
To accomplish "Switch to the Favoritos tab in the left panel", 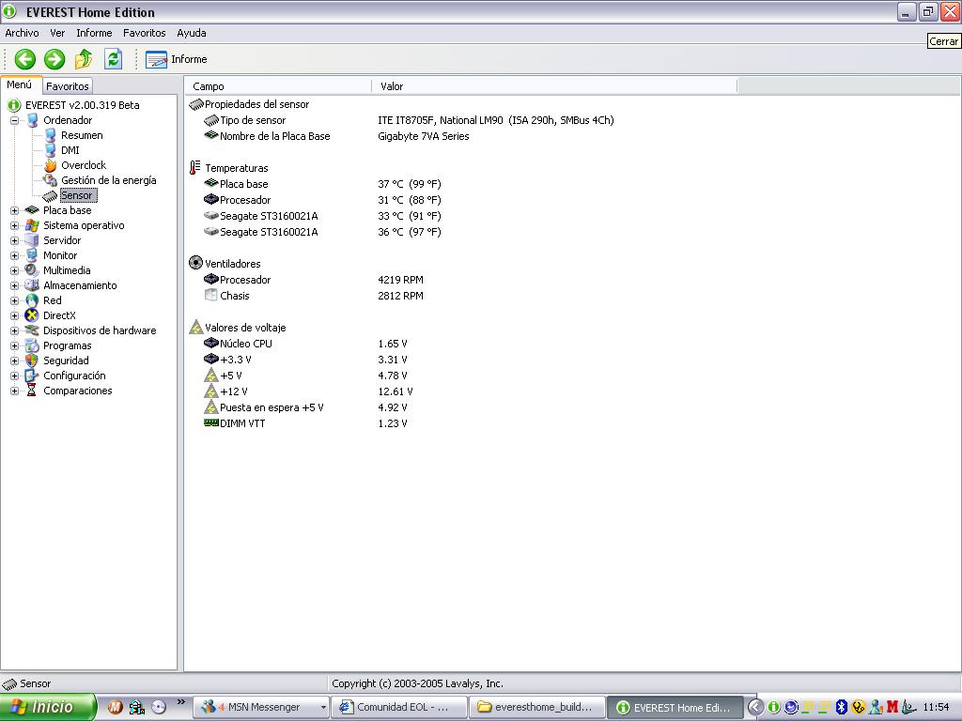I will (68, 86).
